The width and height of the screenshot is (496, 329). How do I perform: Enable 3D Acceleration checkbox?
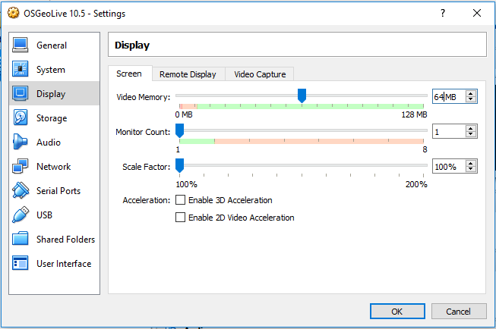[180, 200]
